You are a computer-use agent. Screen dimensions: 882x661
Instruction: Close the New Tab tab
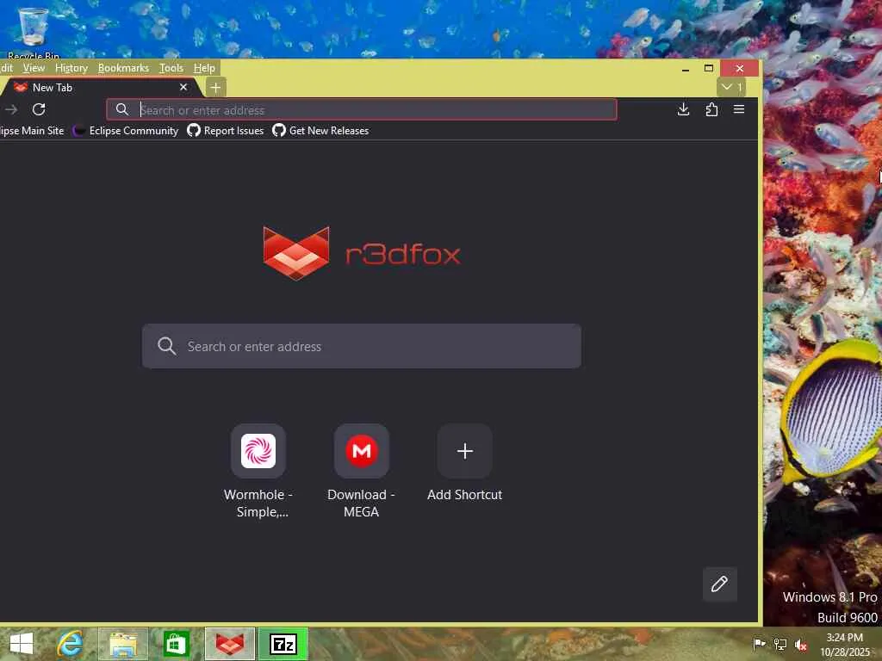click(183, 87)
